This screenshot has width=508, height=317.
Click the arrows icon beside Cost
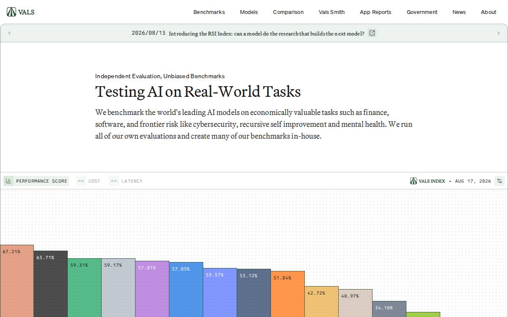81,181
